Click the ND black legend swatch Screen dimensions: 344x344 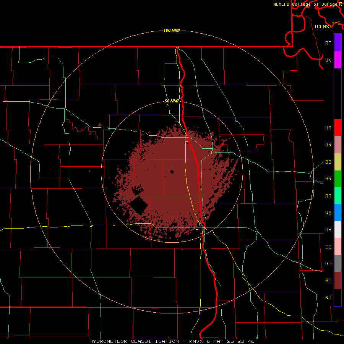coord(338,297)
